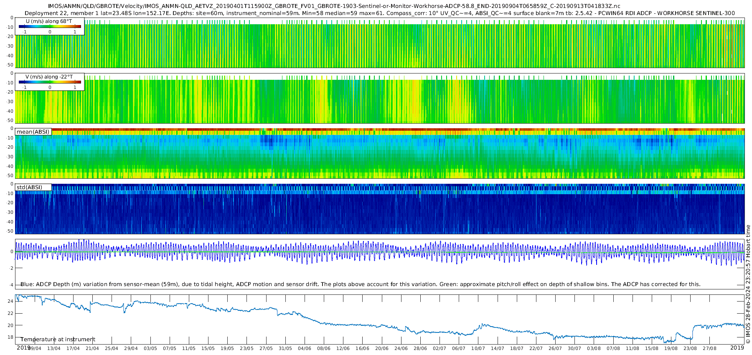Click the red end of U colorbar
Viewport: 752px width, 355px height.
(79, 26)
